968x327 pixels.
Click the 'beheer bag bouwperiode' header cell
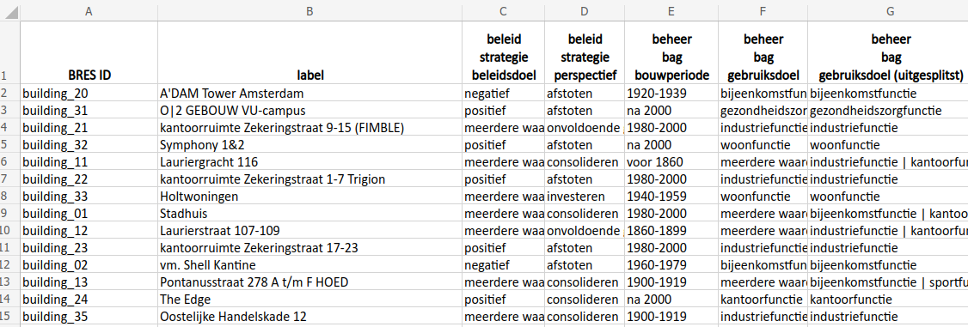coord(671,53)
